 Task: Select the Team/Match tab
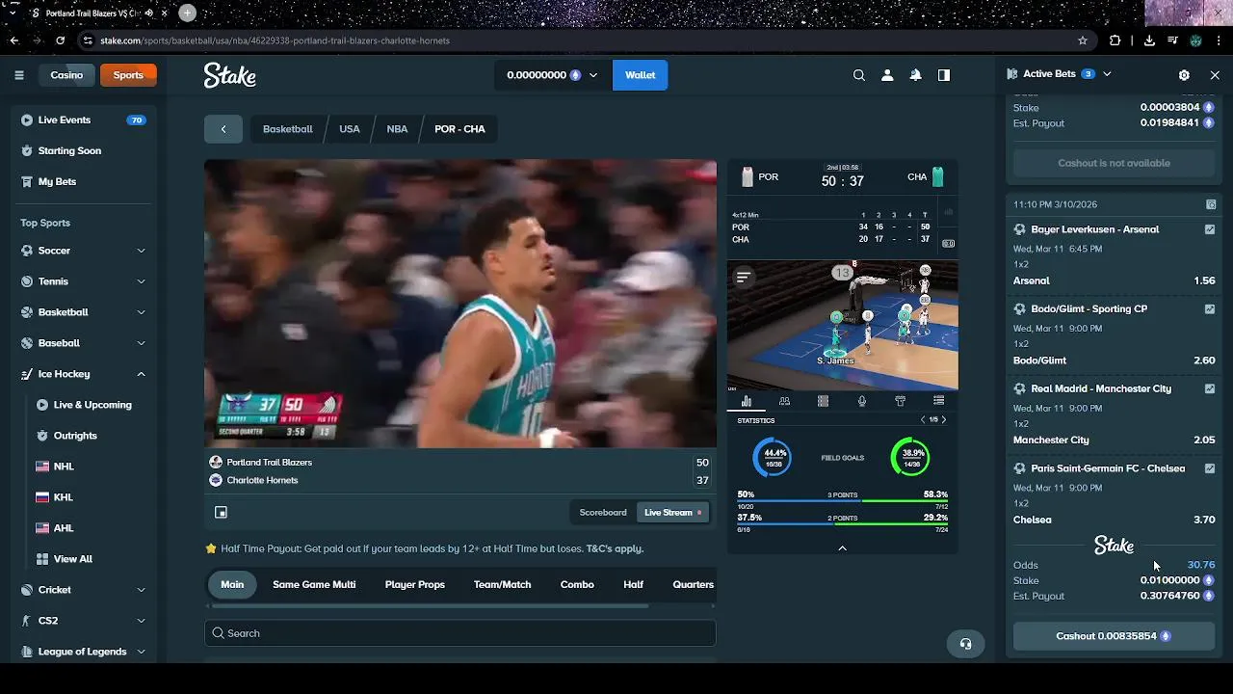[502, 585]
